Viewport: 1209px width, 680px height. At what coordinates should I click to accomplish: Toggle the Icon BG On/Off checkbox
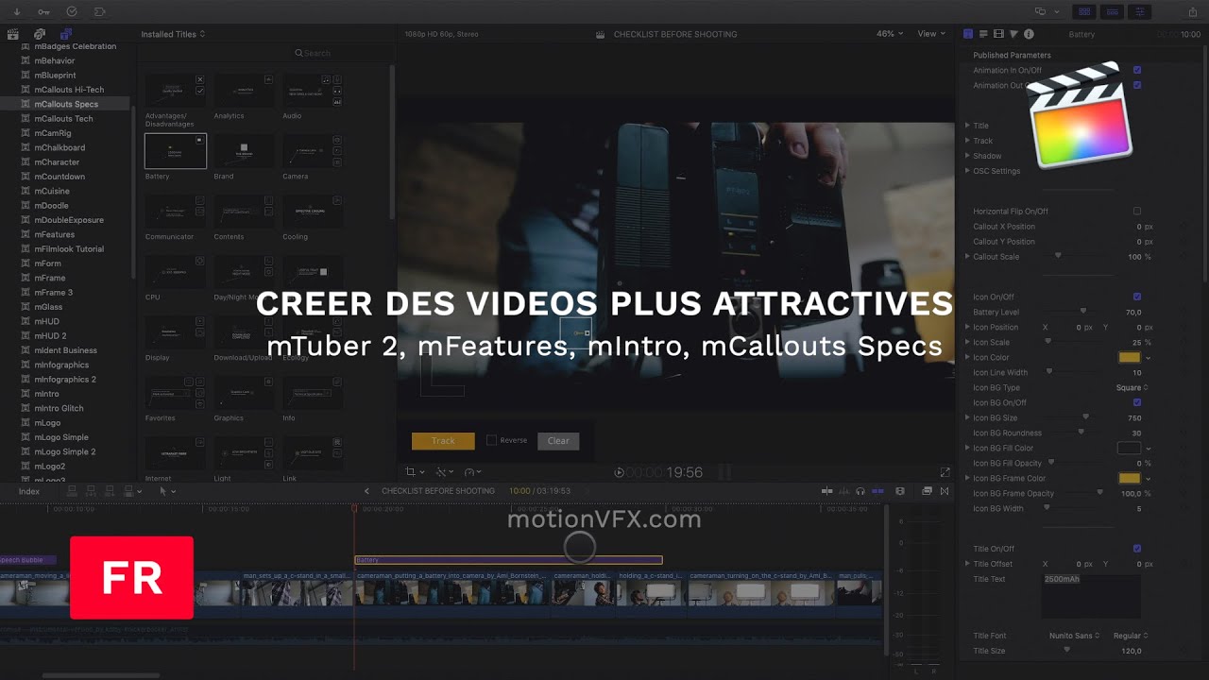[x=1137, y=402]
